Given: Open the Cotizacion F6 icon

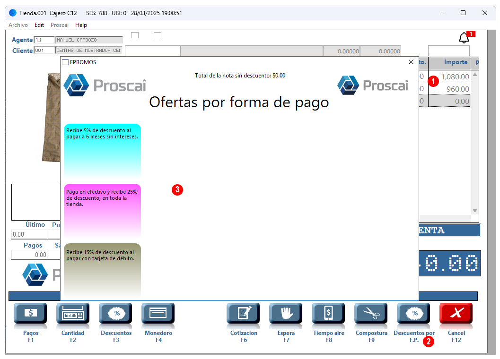Looking at the screenshot, I should click(x=243, y=313).
